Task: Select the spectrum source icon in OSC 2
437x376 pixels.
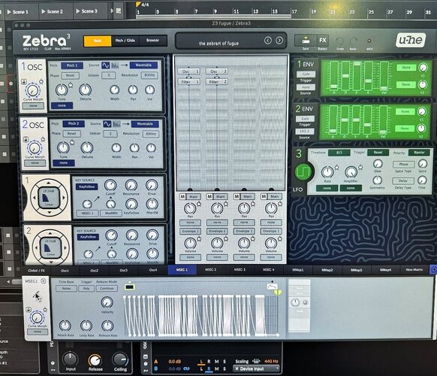Action: (116, 123)
